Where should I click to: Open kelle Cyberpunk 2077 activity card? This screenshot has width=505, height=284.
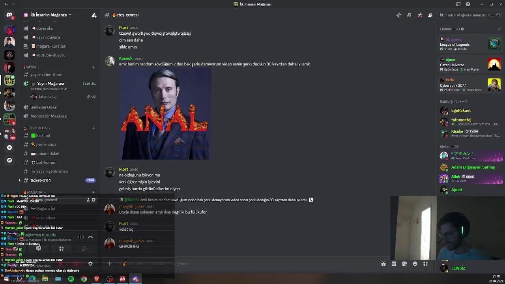470,85
